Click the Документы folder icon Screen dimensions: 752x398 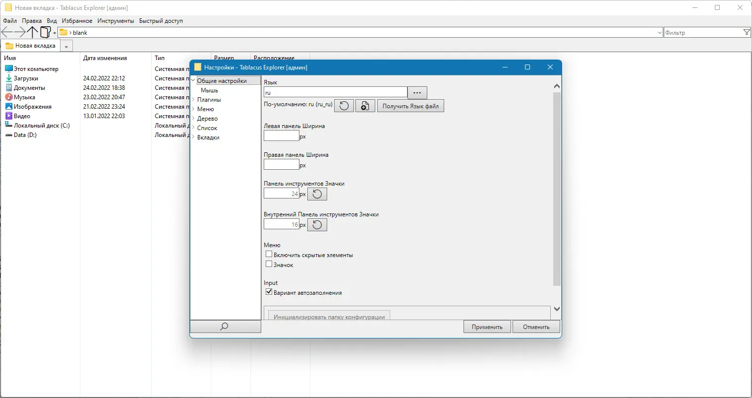pyautogui.click(x=8, y=87)
